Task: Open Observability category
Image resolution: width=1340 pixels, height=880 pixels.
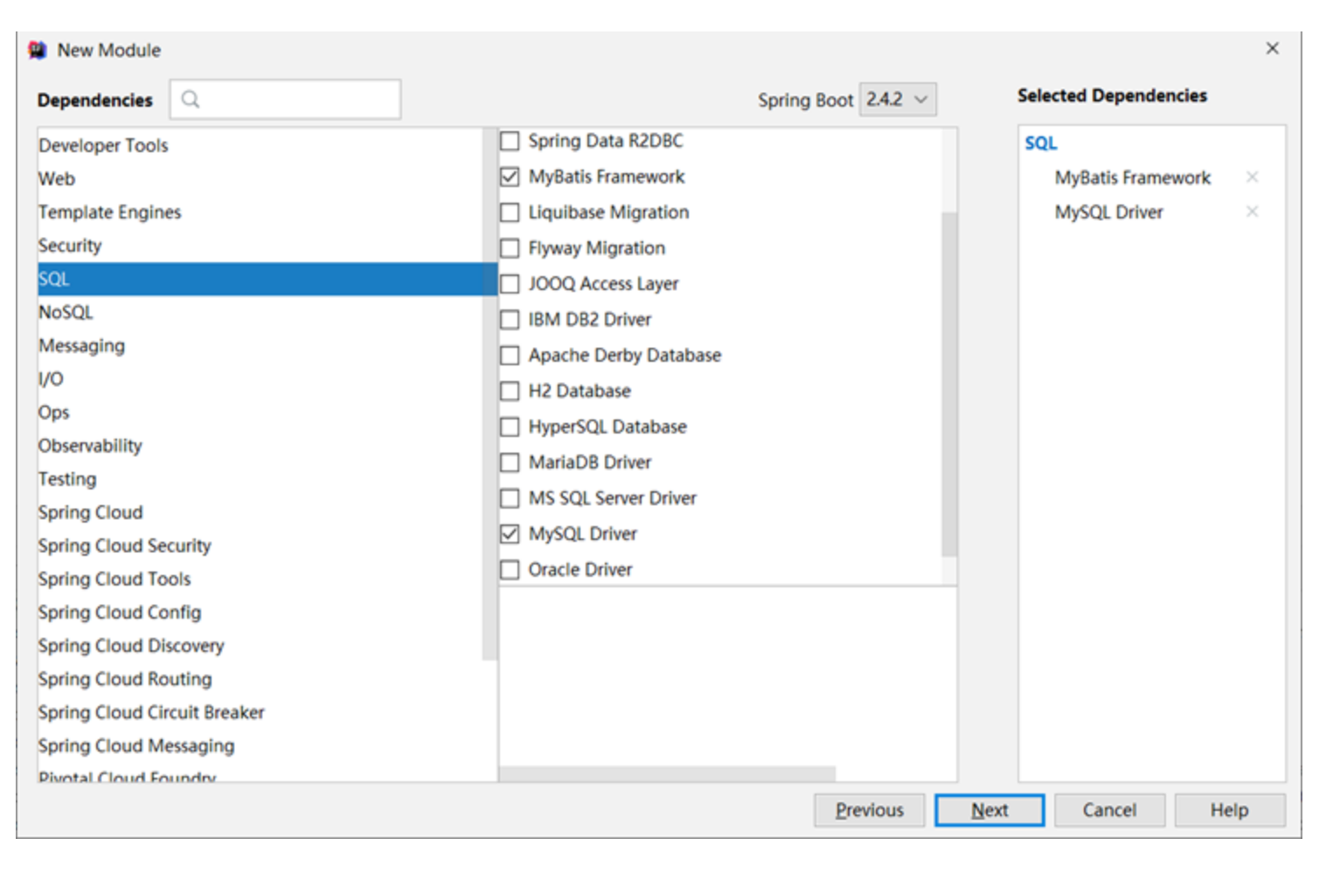Action: pyautogui.click(x=260, y=446)
